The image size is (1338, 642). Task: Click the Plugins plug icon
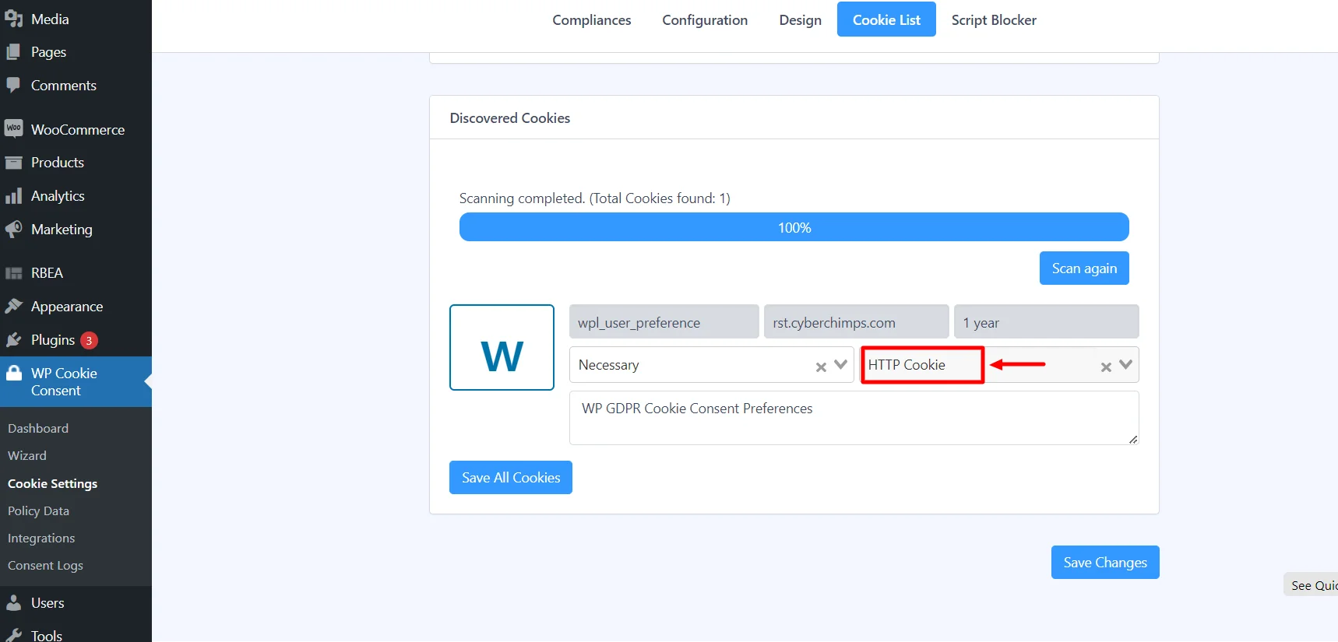[13, 340]
